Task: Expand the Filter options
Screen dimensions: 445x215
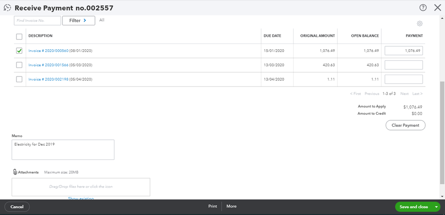Action: tap(78, 20)
